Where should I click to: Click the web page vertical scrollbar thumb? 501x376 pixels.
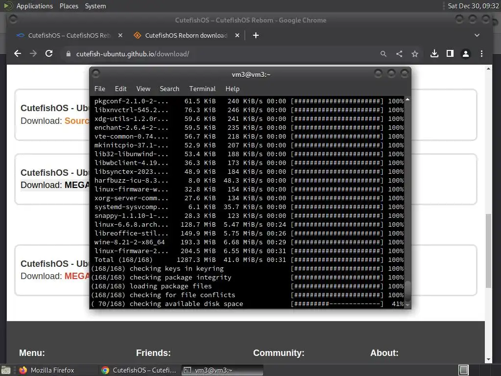(x=488, y=251)
